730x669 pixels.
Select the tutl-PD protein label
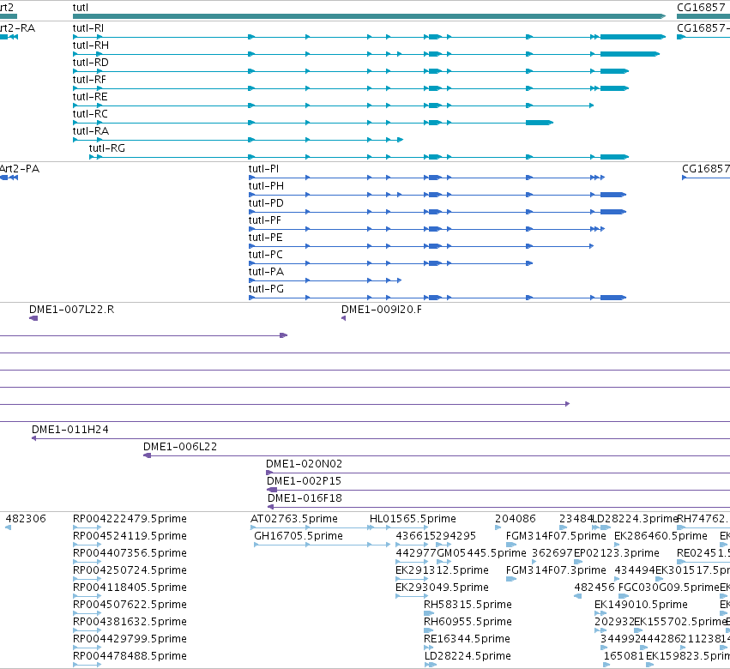(266, 203)
